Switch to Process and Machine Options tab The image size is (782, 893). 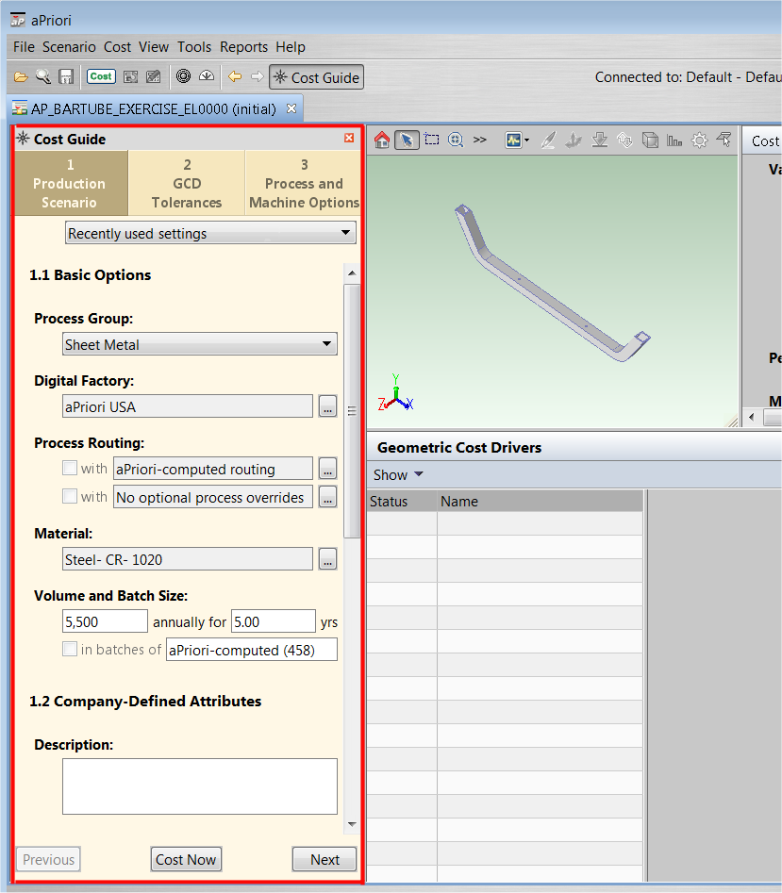pyautogui.click(x=303, y=183)
